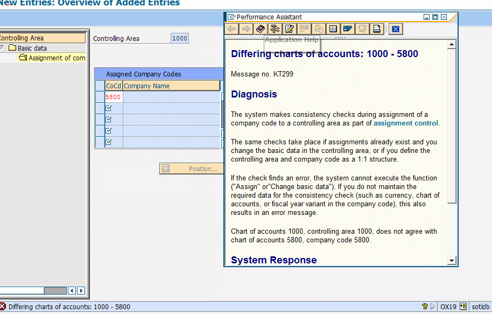Click the Forward arrow in Performance Assistant toolbar
Image resolution: width=492 pixels, height=314 pixels.
point(246,29)
